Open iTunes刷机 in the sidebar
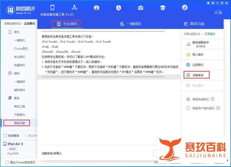This screenshot has height=167, width=231. pyautogui.click(x=21, y=48)
